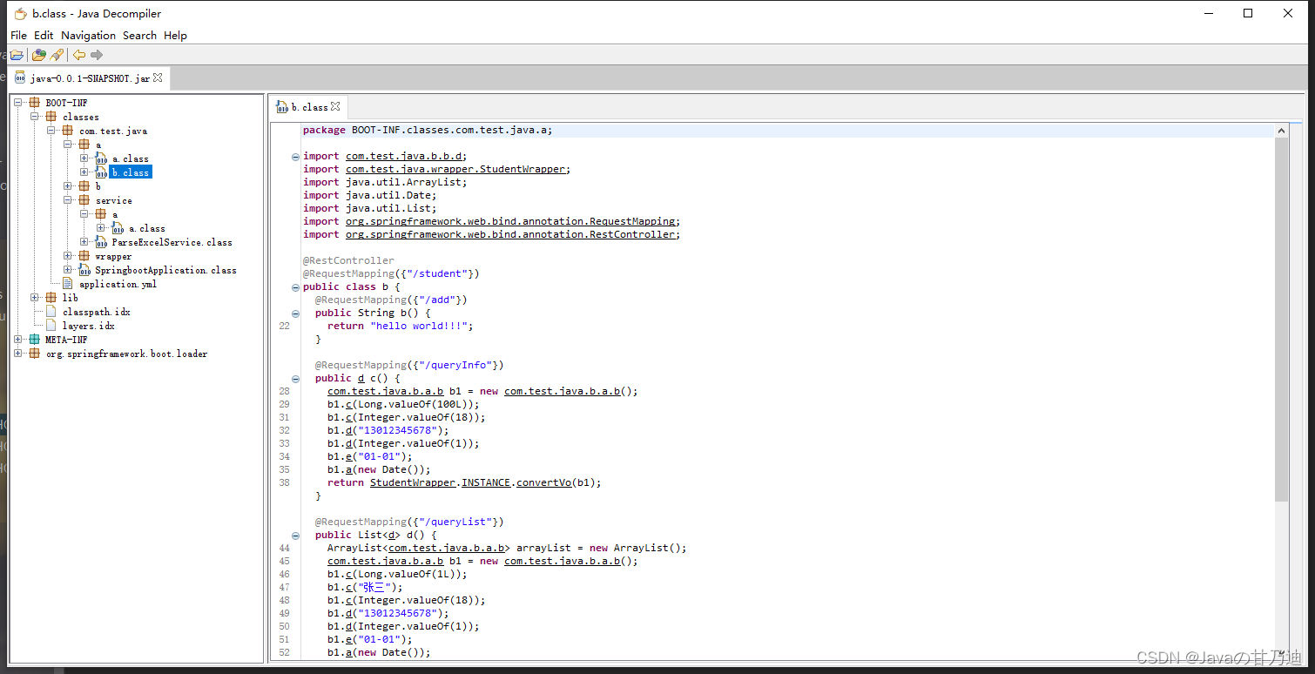1315x674 pixels.
Task: Select the ParseExcelService.class tree item
Action: [x=172, y=242]
